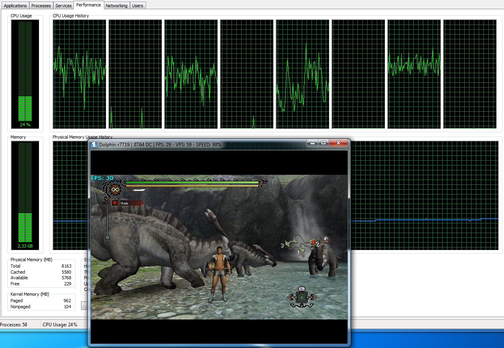
Task: Click the red arrow marker on the minimap
Action: click(313, 242)
